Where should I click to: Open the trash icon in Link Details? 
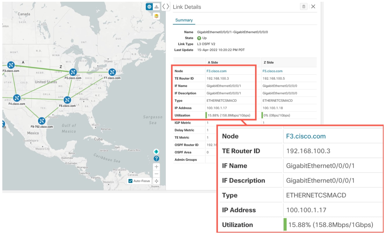coord(304,6)
